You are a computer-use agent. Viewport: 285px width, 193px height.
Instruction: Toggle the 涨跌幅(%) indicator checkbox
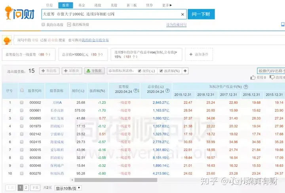[161, 71]
